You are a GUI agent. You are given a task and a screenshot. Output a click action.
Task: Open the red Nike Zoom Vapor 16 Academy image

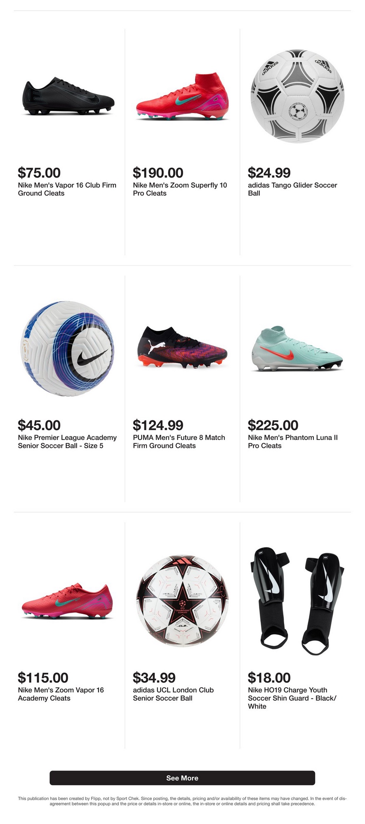point(67,601)
